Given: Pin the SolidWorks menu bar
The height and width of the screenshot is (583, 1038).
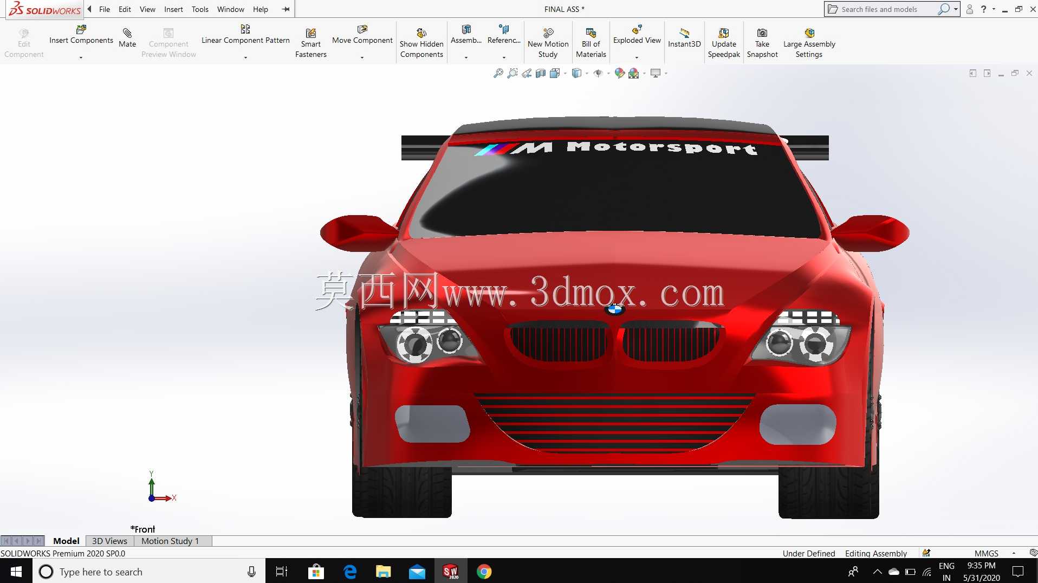Looking at the screenshot, I should [286, 9].
